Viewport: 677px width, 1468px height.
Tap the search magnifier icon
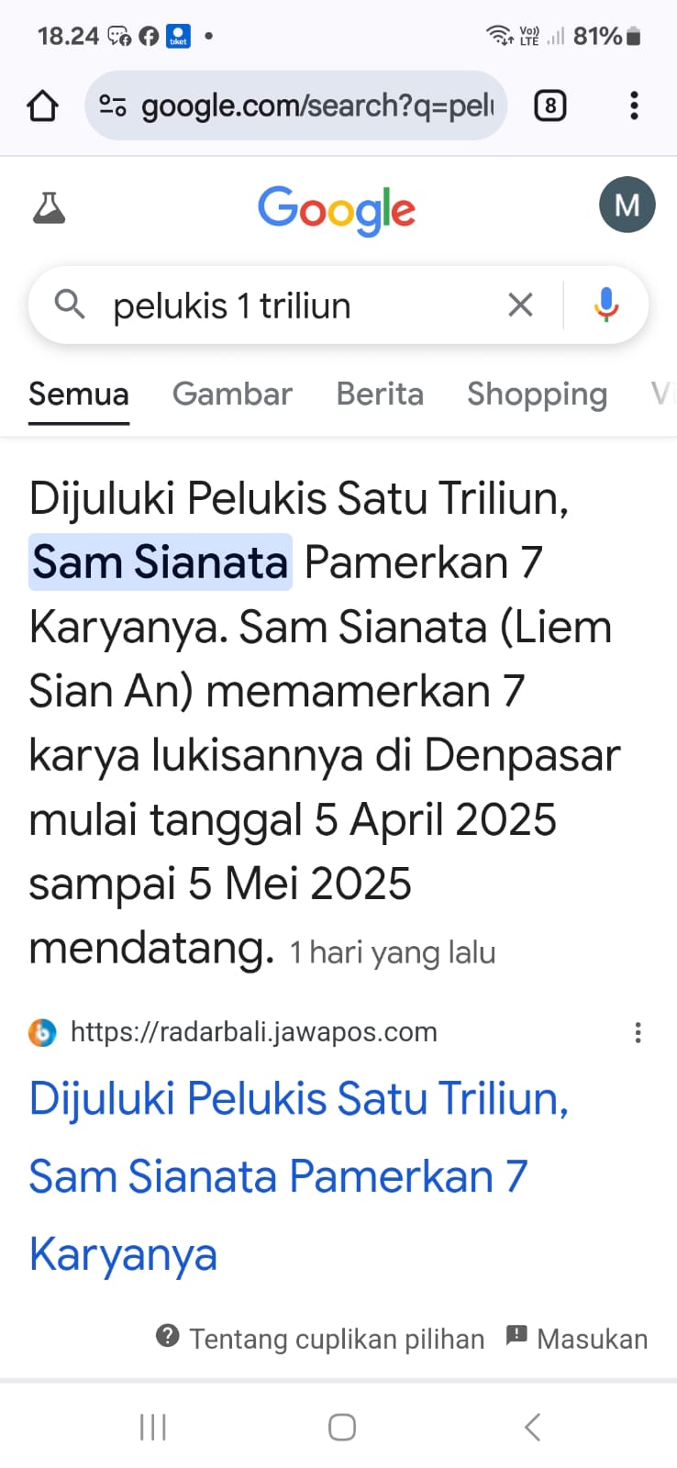tap(70, 305)
